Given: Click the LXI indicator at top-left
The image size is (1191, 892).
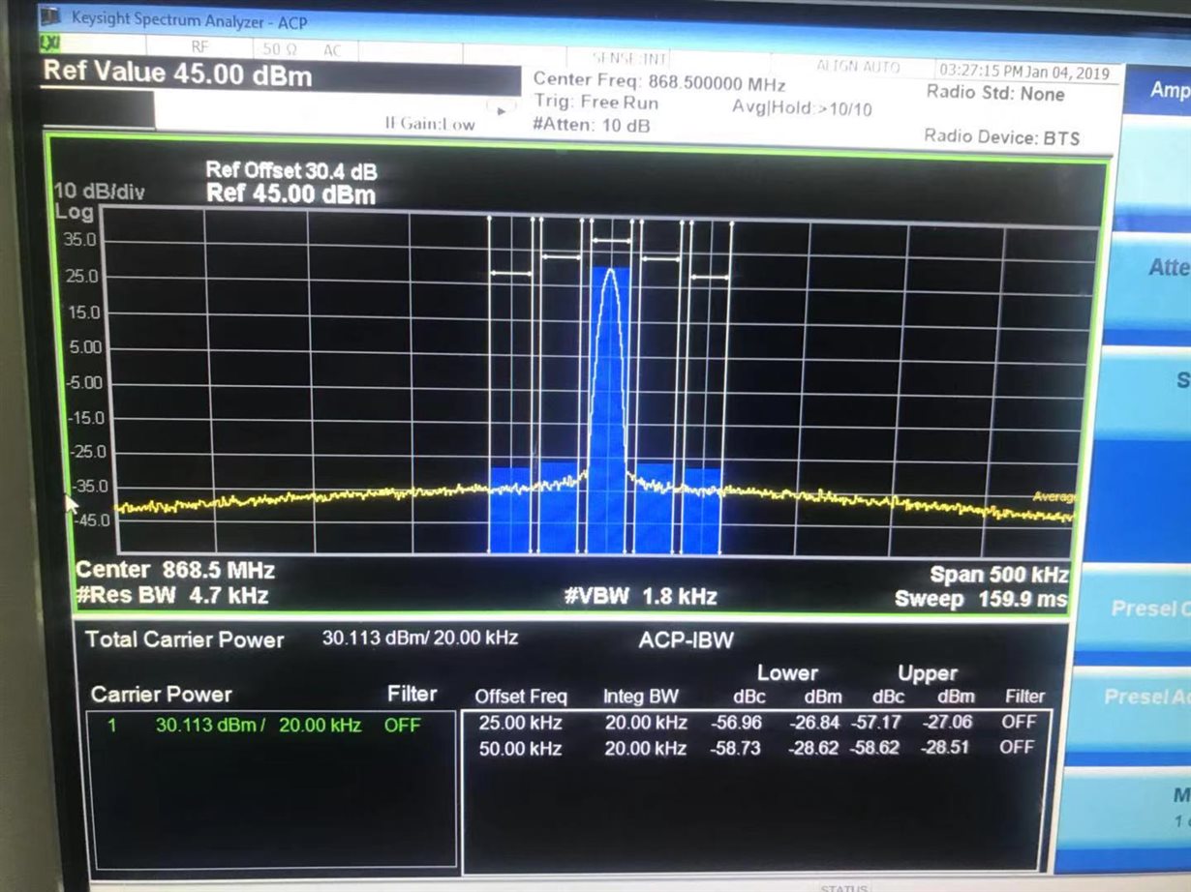Looking at the screenshot, I should click(49, 44).
